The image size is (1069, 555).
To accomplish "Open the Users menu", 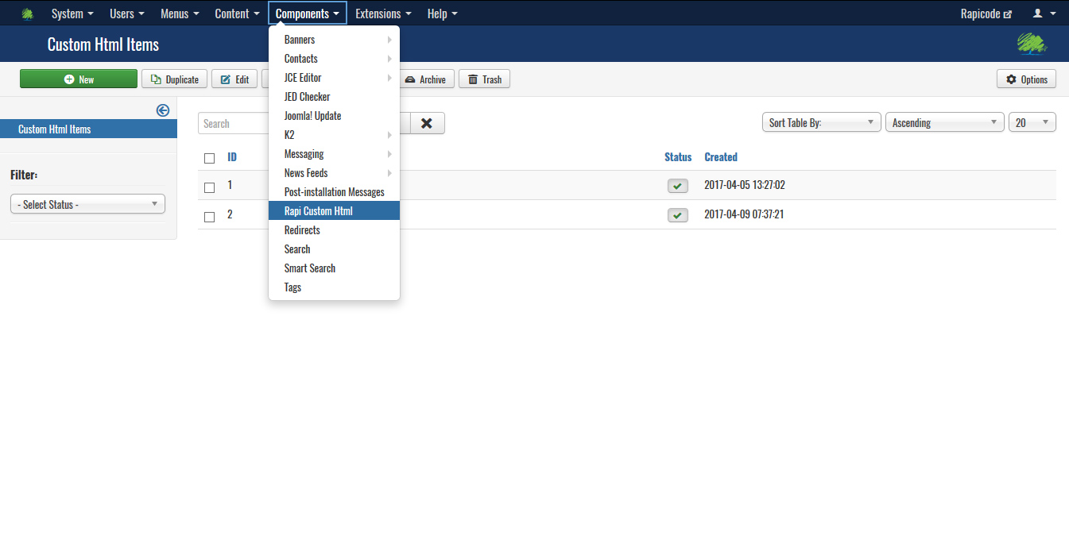I will pos(127,13).
